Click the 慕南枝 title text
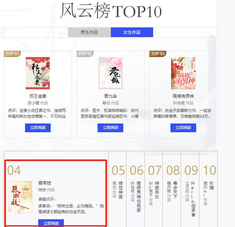Screen dimensions: 235x227 click(45, 183)
